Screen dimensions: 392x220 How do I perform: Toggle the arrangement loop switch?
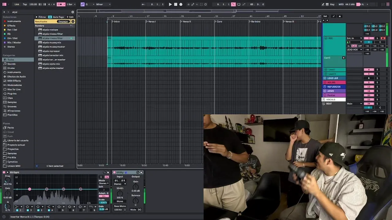[239, 4]
